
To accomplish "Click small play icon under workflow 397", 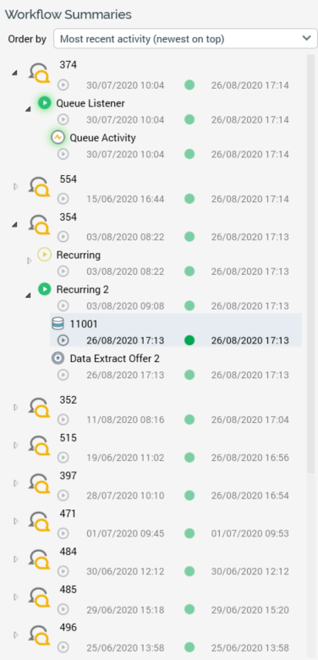I will coord(63,495).
